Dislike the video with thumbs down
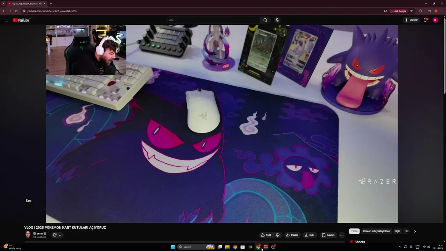 [x=278, y=235]
